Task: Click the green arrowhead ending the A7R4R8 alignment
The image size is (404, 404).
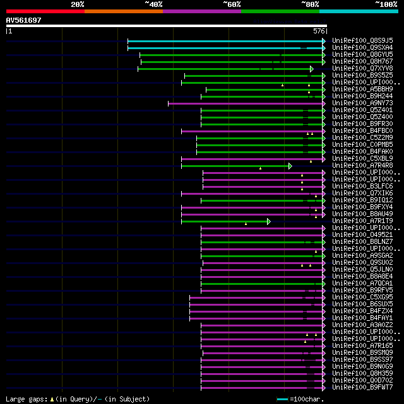Action: 290,166
